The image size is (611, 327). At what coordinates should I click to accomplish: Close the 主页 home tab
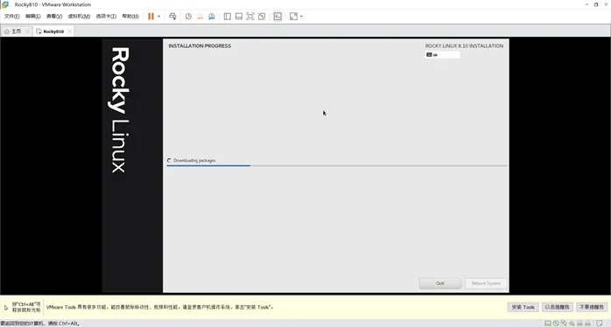(27, 31)
